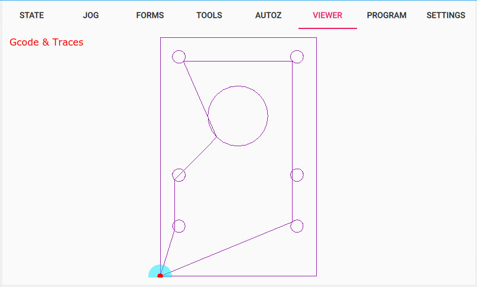Switch to the PROGRAM tab

(387, 15)
